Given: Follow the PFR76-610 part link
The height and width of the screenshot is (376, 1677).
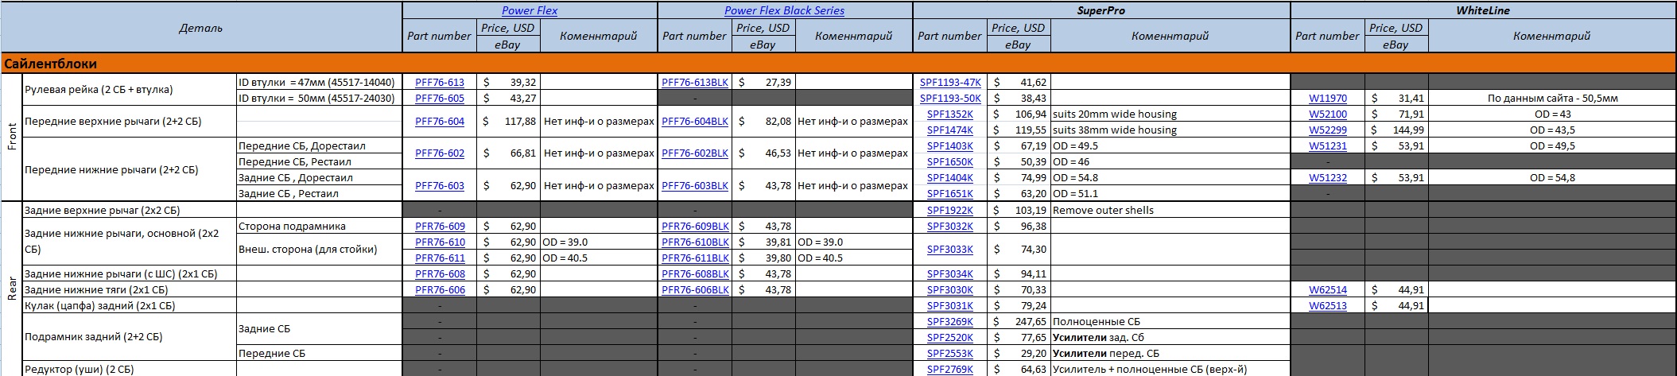Looking at the screenshot, I should [440, 242].
